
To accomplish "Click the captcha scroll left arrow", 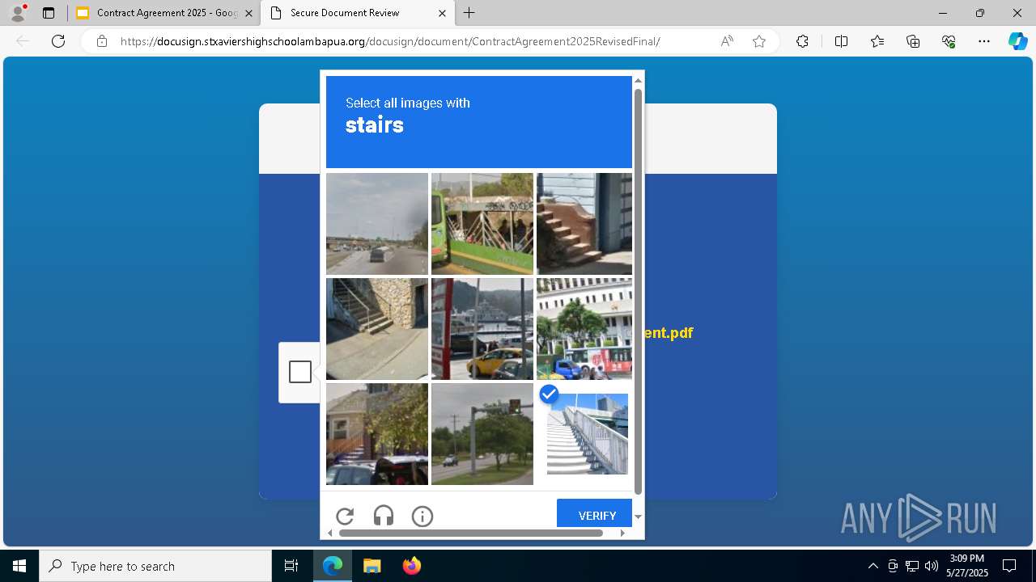I will tap(329, 533).
